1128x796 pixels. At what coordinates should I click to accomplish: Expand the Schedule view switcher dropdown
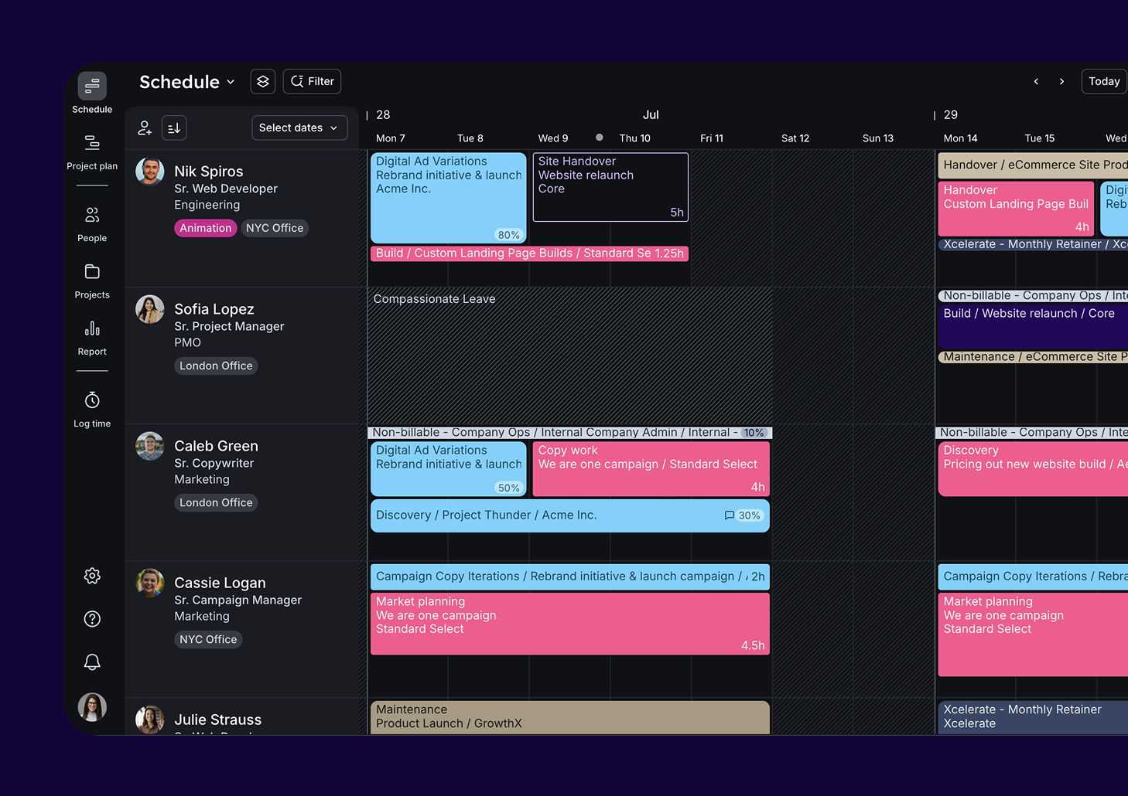[231, 81]
